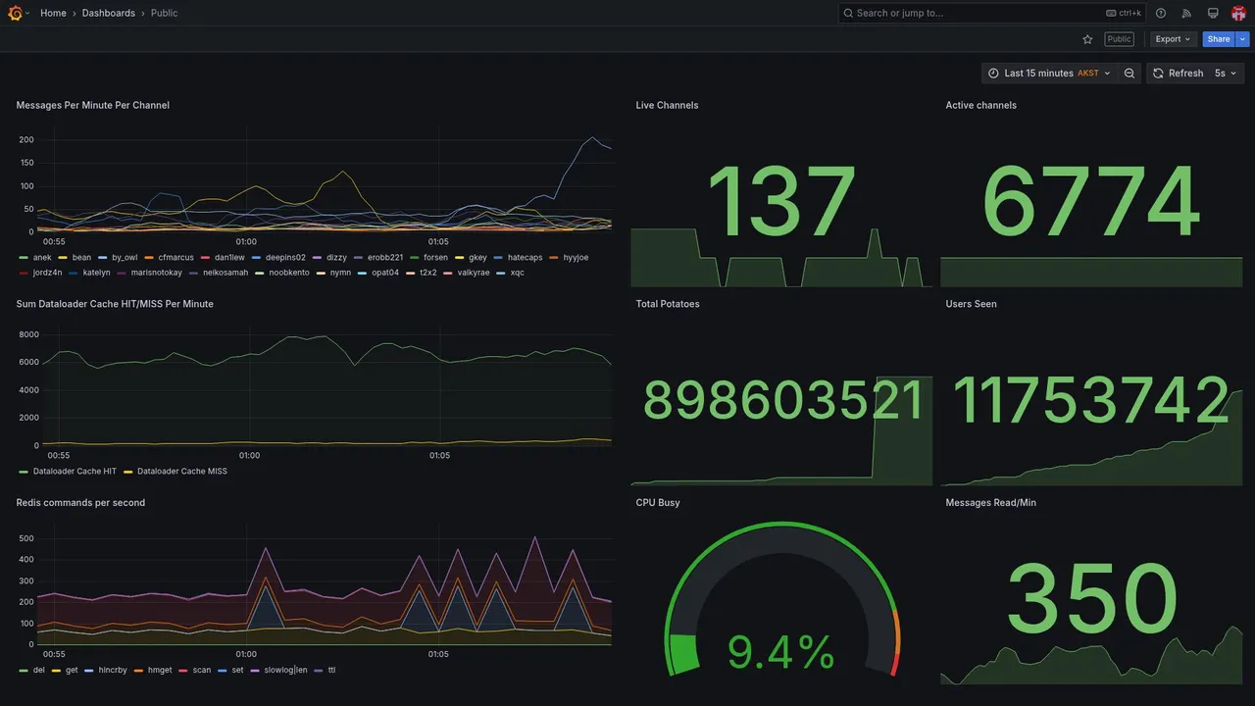This screenshot has height=706, width=1255.
Task: Toggle kiosk mode with monitor icon
Action: coord(1213,13)
